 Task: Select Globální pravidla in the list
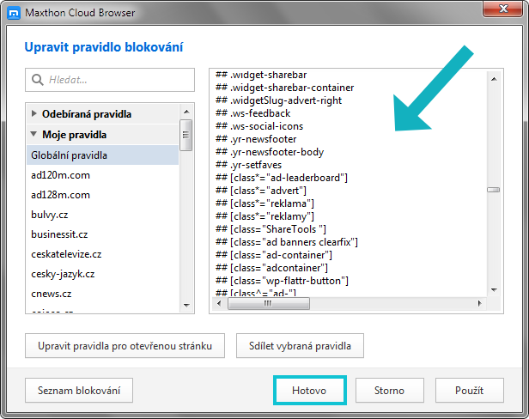(69, 155)
